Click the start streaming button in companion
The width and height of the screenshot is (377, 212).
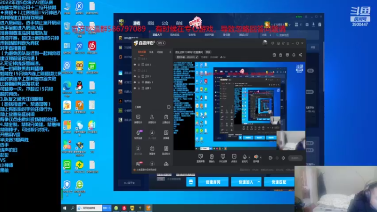(295, 158)
